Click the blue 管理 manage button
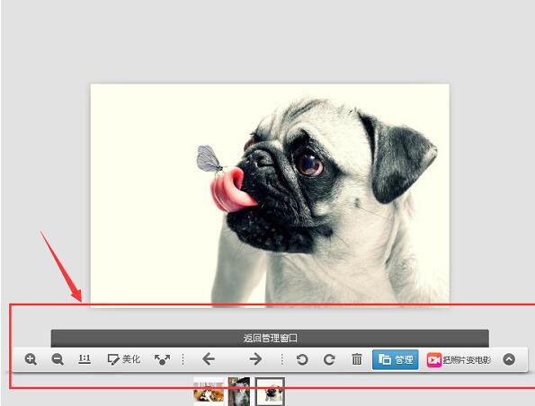The height and width of the screenshot is (406, 535). [x=395, y=359]
